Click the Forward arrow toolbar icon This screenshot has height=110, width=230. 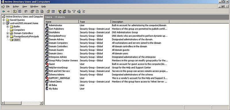(8, 11)
